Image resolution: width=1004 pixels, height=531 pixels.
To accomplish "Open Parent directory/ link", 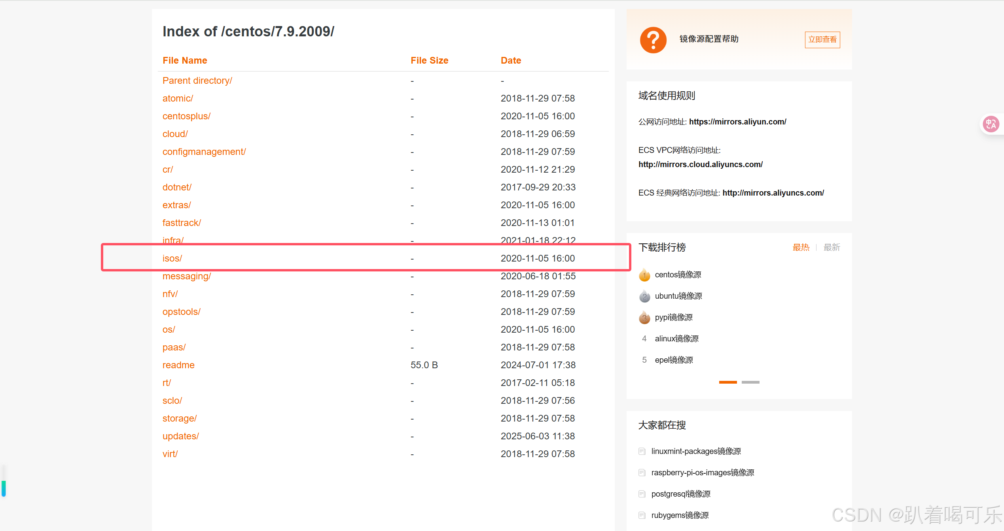I will pos(197,81).
